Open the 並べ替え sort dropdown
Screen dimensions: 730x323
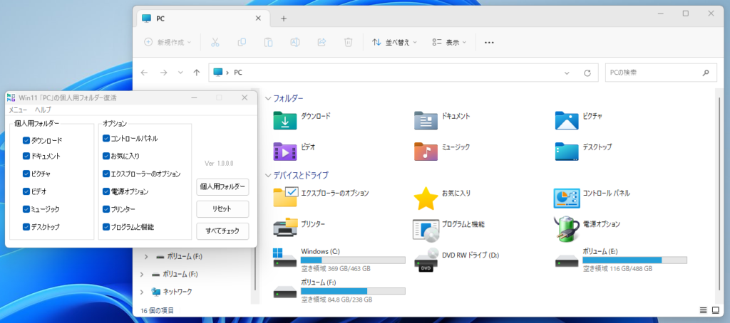point(394,42)
